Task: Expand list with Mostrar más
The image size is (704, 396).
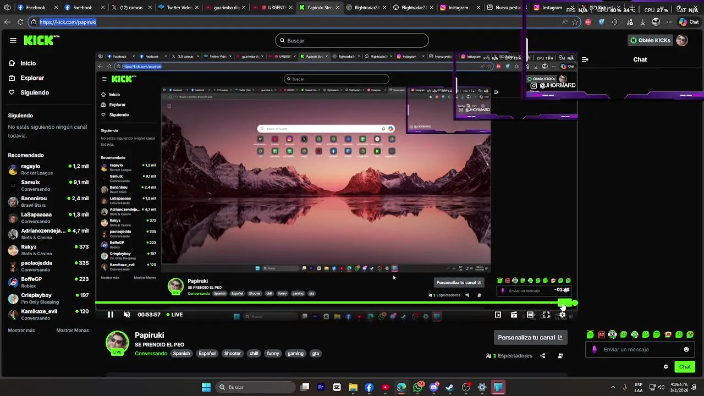Action: click(x=21, y=331)
